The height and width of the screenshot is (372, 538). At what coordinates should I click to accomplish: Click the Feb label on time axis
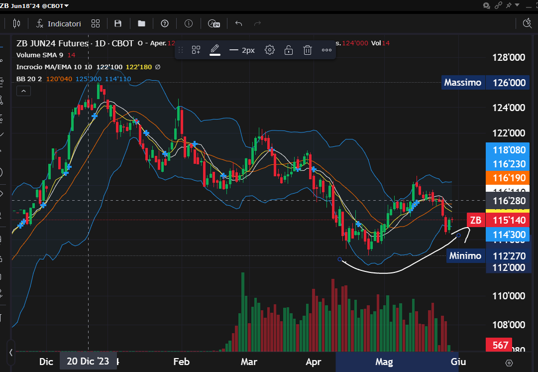click(181, 362)
